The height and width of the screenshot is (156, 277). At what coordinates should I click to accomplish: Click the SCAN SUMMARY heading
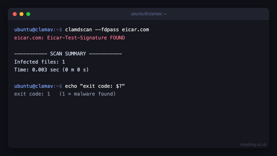(x=68, y=54)
